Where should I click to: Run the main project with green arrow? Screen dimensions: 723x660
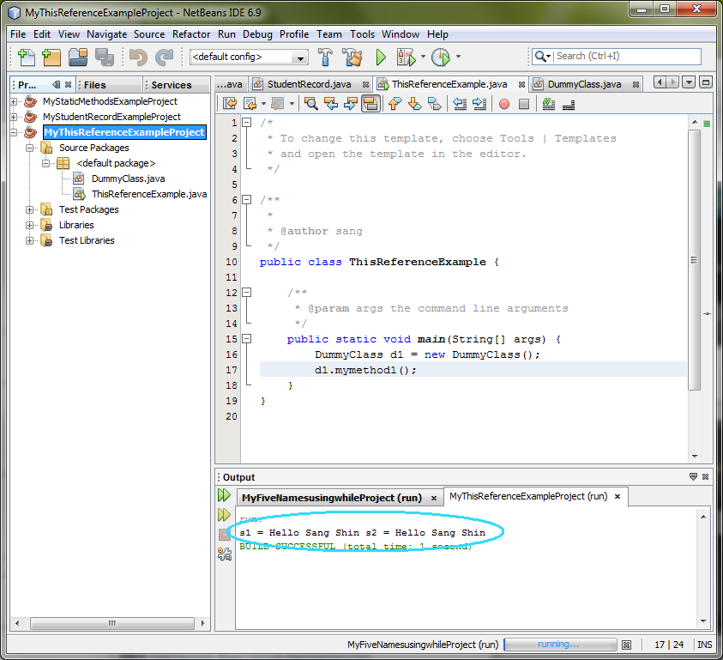pos(381,57)
